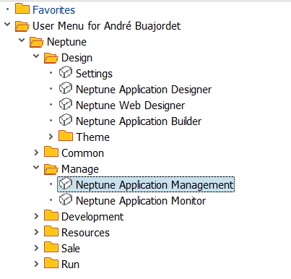The image size is (291, 279).
Task: Select the Favorites label
Action: [53, 10]
